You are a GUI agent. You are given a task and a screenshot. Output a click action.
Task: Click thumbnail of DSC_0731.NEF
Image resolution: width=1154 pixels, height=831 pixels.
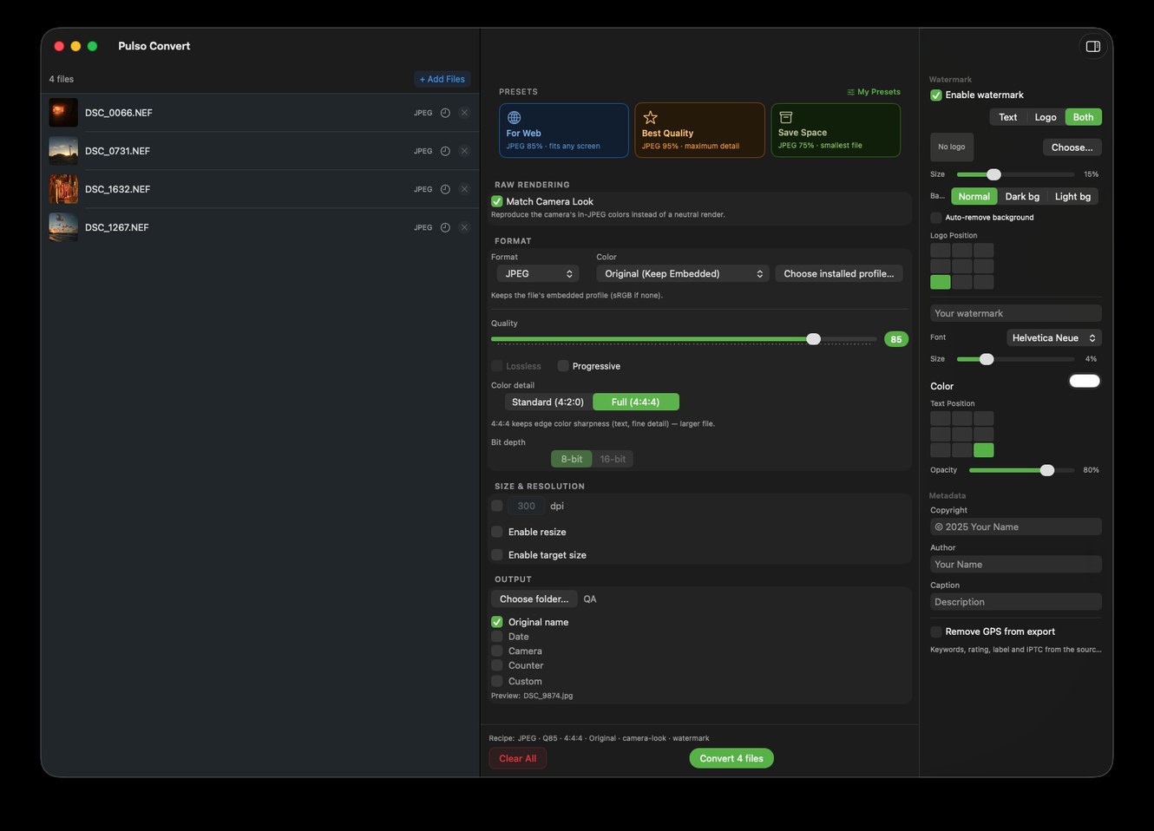[63, 151]
